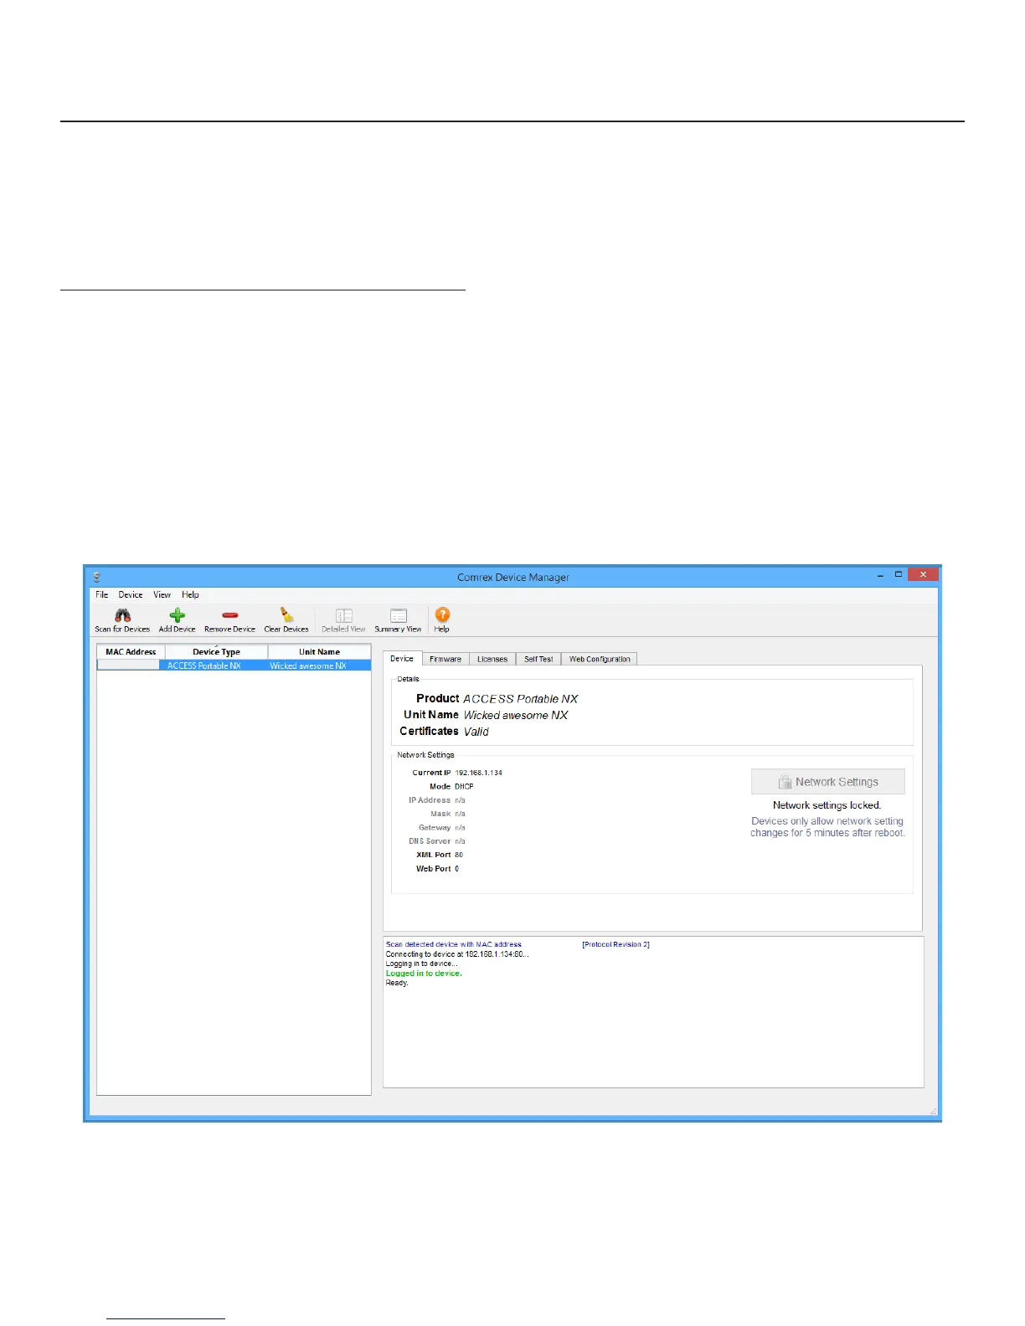
Task: Click the Scan for Devices binoculars icon
Action: [x=122, y=615]
